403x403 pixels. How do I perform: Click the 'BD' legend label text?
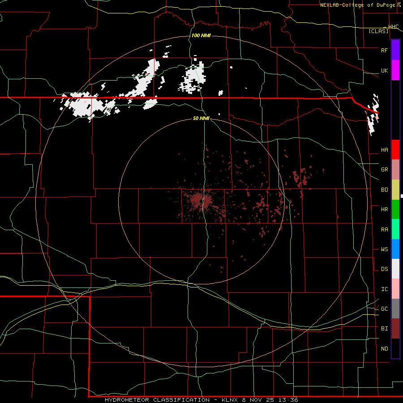(x=384, y=190)
